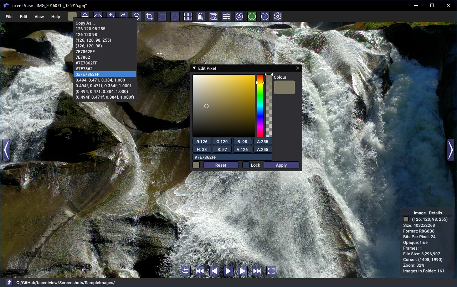Click the hex colour field #7E7862FF
Viewport: 457px width, 287px height.
point(232,157)
